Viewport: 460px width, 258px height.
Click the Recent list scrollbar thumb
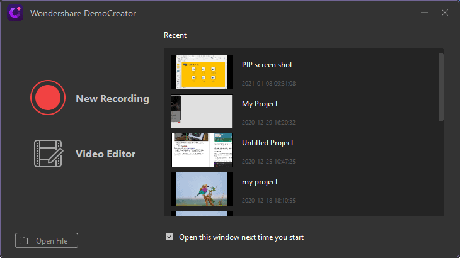[x=441, y=87]
